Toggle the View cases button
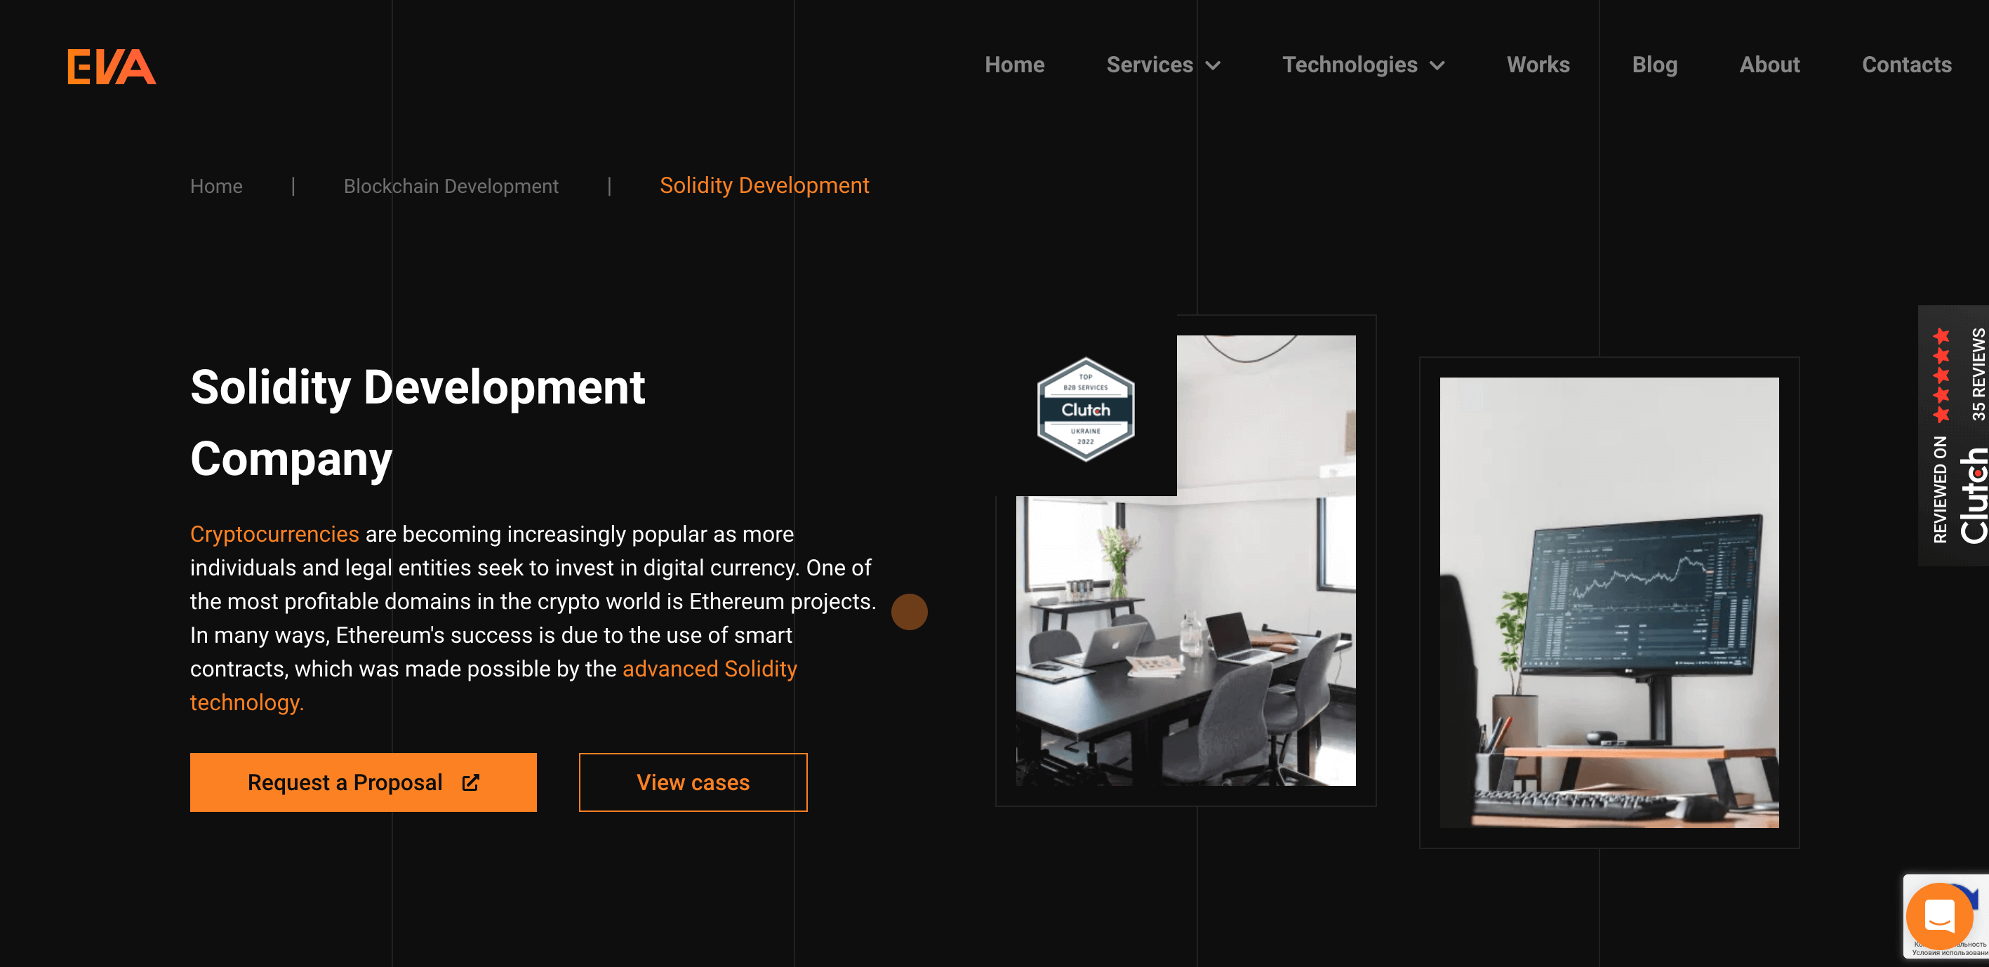1989x967 pixels. point(693,783)
